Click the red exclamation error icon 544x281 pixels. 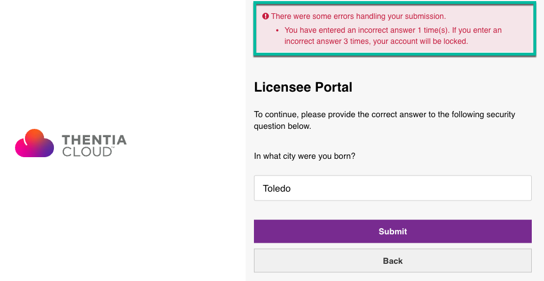pos(266,16)
